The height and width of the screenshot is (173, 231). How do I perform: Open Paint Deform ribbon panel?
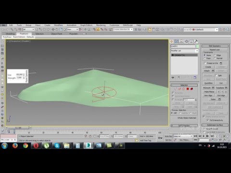19,37
